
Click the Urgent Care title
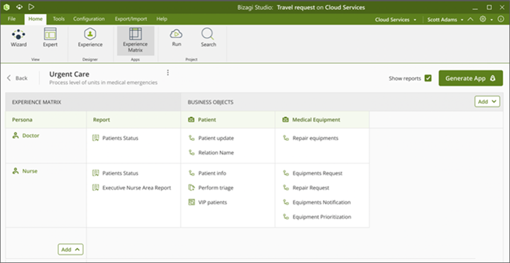click(69, 74)
